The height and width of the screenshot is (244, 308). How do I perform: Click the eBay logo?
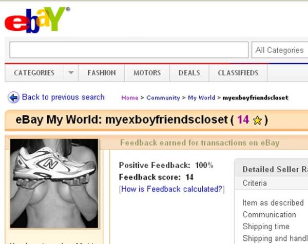37,20
